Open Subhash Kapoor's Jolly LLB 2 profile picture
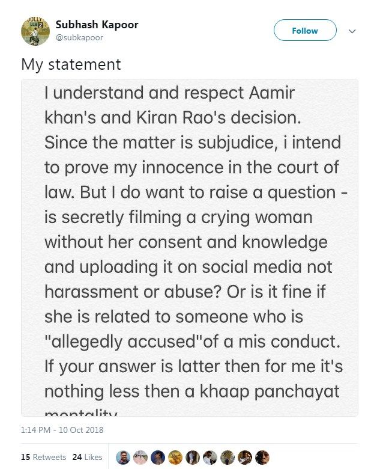This screenshot has height=469, width=374. (x=35, y=31)
